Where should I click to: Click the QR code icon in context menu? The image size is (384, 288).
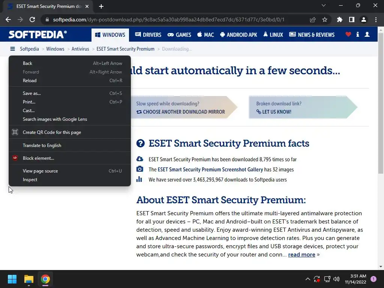[15, 132]
